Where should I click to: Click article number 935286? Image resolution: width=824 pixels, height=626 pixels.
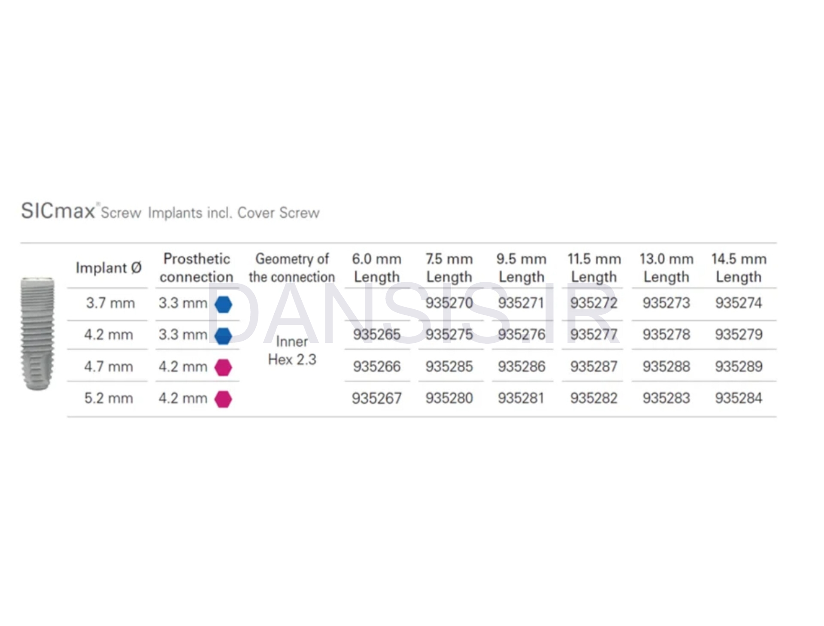521,366
